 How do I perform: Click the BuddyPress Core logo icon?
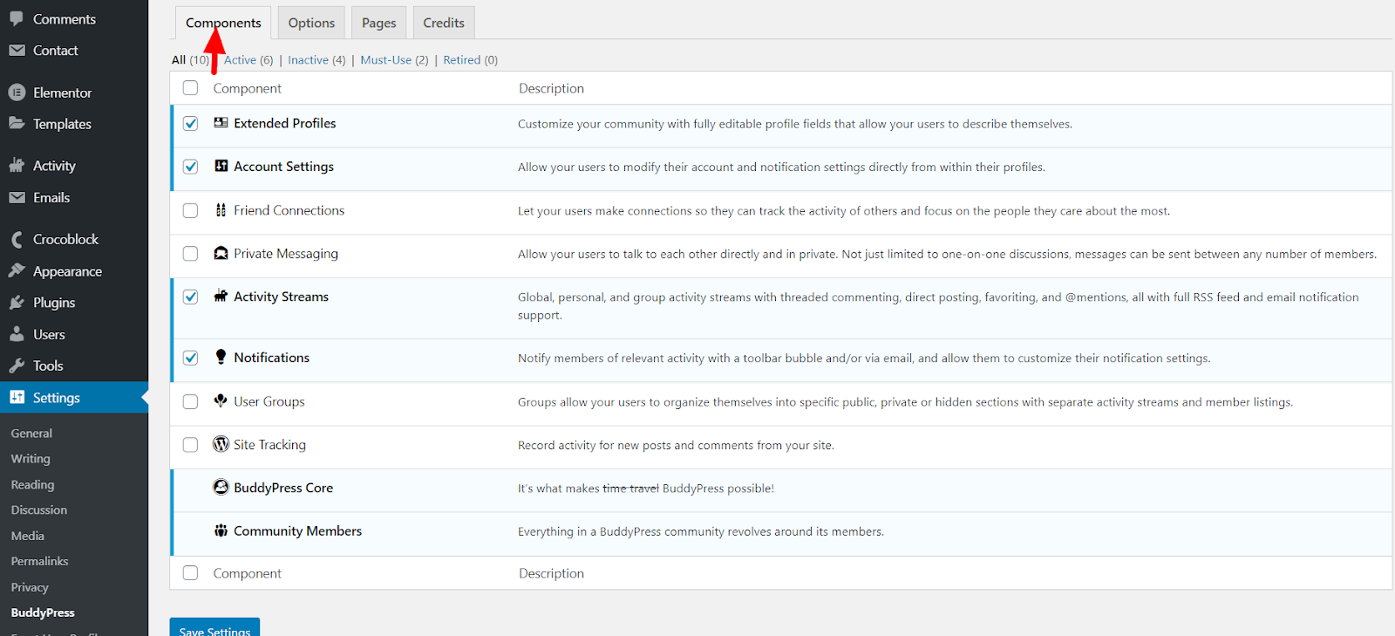[x=221, y=488]
